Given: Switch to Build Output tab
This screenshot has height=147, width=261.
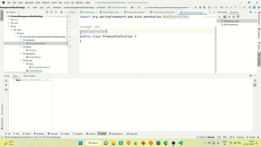Looking at the screenshot, I should click(x=29, y=76).
